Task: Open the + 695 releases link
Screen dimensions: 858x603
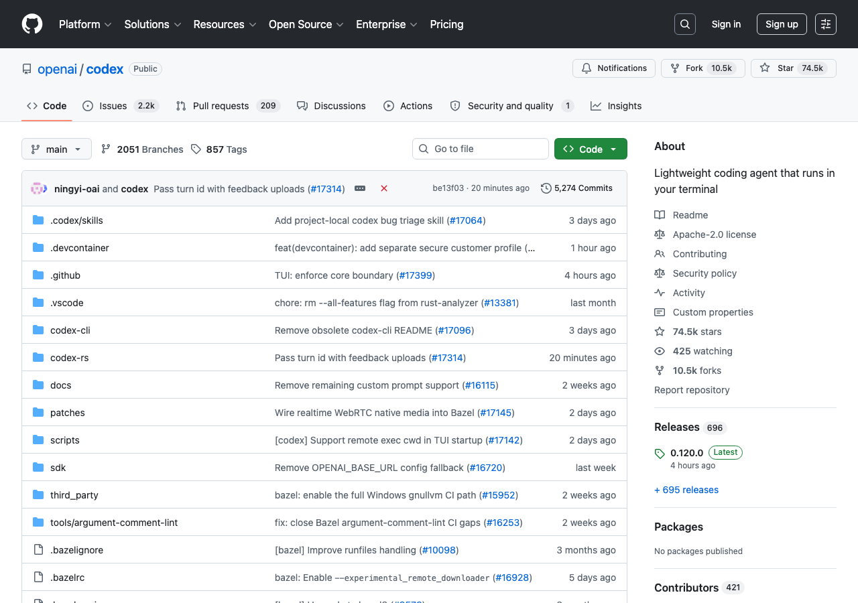Action: point(686,490)
